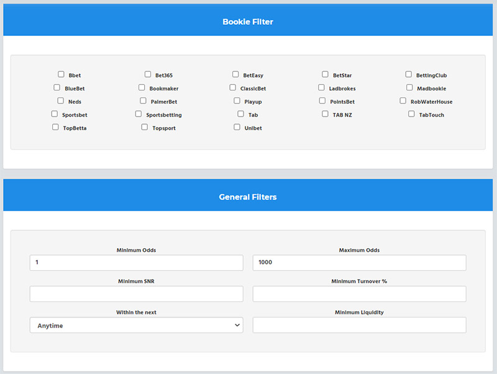Enable the Bet365 bookie checkbox
Screen dimensions: 497x374
pyautogui.click(x=147, y=74)
